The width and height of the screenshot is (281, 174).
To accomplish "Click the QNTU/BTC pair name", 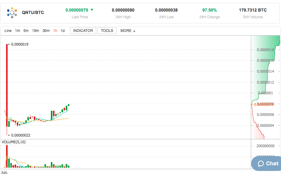I will [x=33, y=12].
